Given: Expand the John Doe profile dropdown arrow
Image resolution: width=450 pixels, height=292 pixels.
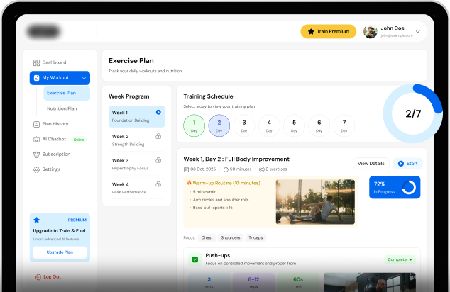Looking at the screenshot, I should tap(418, 31).
